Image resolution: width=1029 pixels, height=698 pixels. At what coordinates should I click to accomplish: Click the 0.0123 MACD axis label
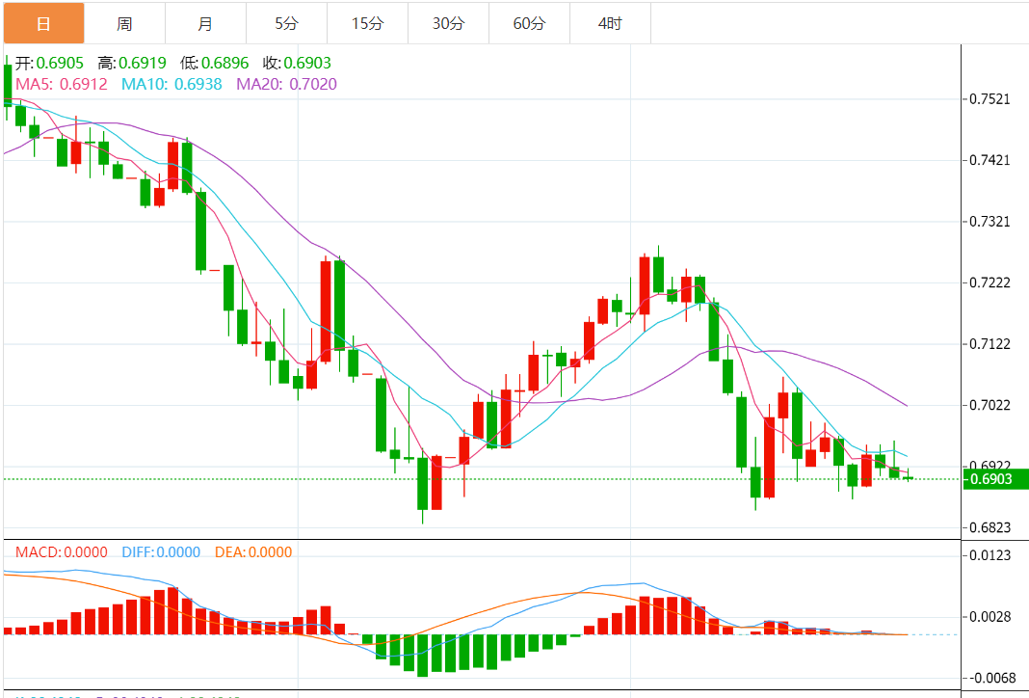coord(990,555)
